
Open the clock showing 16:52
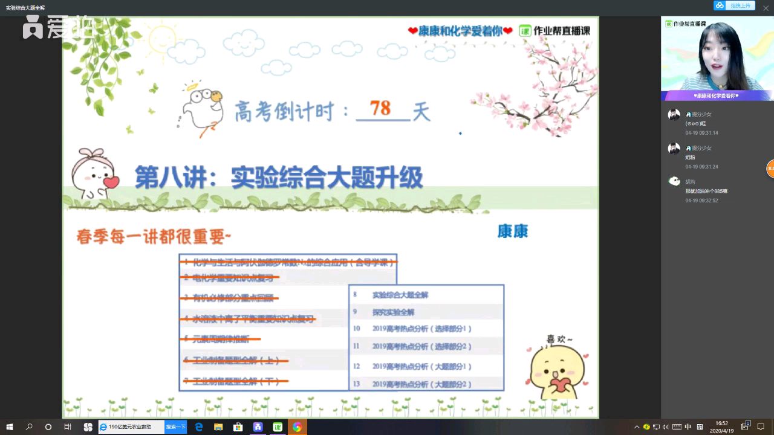pyautogui.click(x=722, y=427)
